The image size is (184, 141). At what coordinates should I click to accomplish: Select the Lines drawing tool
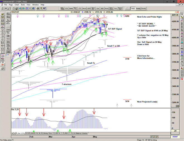3,55
